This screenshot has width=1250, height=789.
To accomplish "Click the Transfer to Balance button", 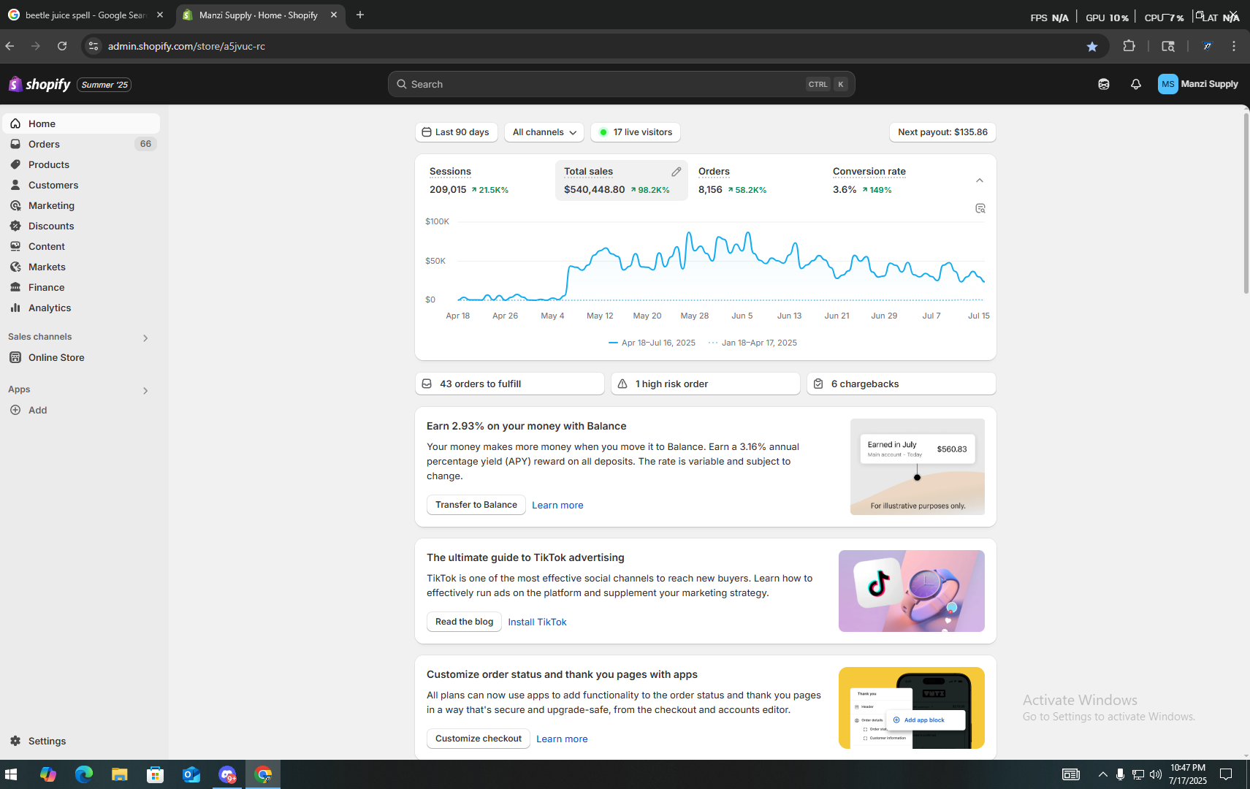I will pyautogui.click(x=476, y=505).
